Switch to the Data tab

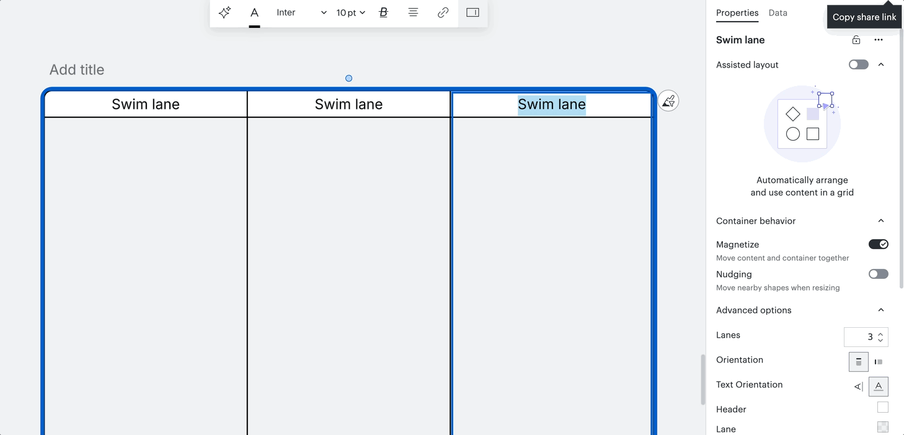pyautogui.click(x=778, y=12)
